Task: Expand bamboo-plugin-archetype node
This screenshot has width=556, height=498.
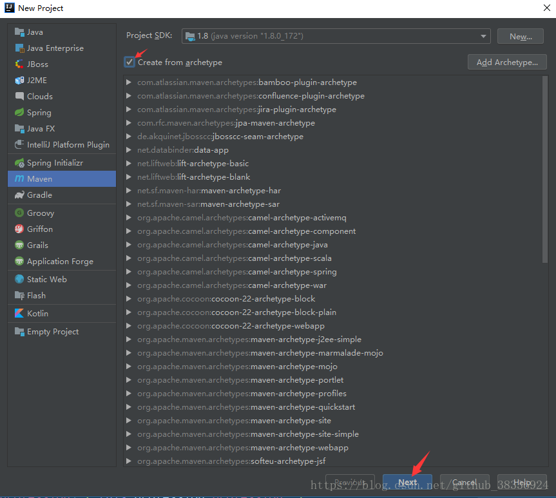Action: (129, 82)
